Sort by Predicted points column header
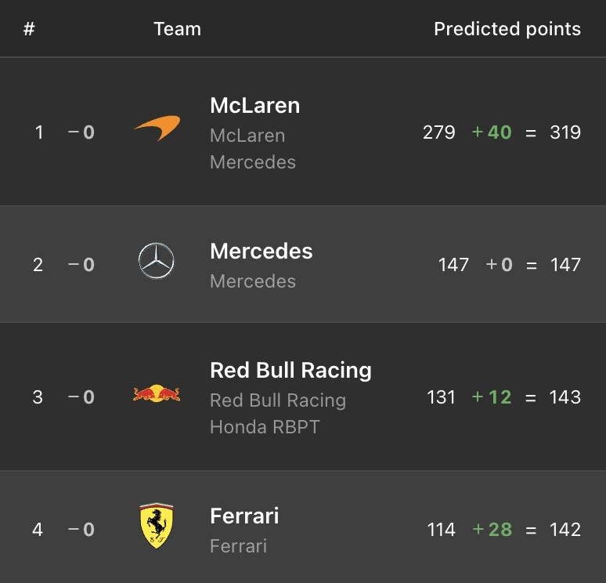 tap(507, 30)
